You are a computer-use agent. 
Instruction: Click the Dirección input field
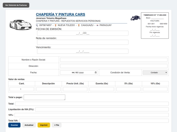click(114, 66)
